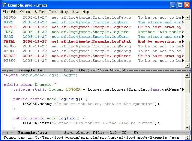
Task: Open the File menu
Action: [5, 12]
